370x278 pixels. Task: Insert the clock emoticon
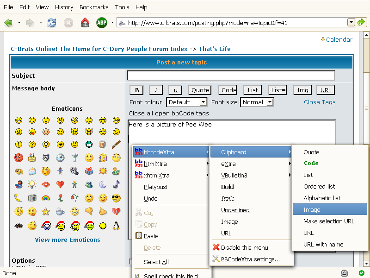[60, 158]
